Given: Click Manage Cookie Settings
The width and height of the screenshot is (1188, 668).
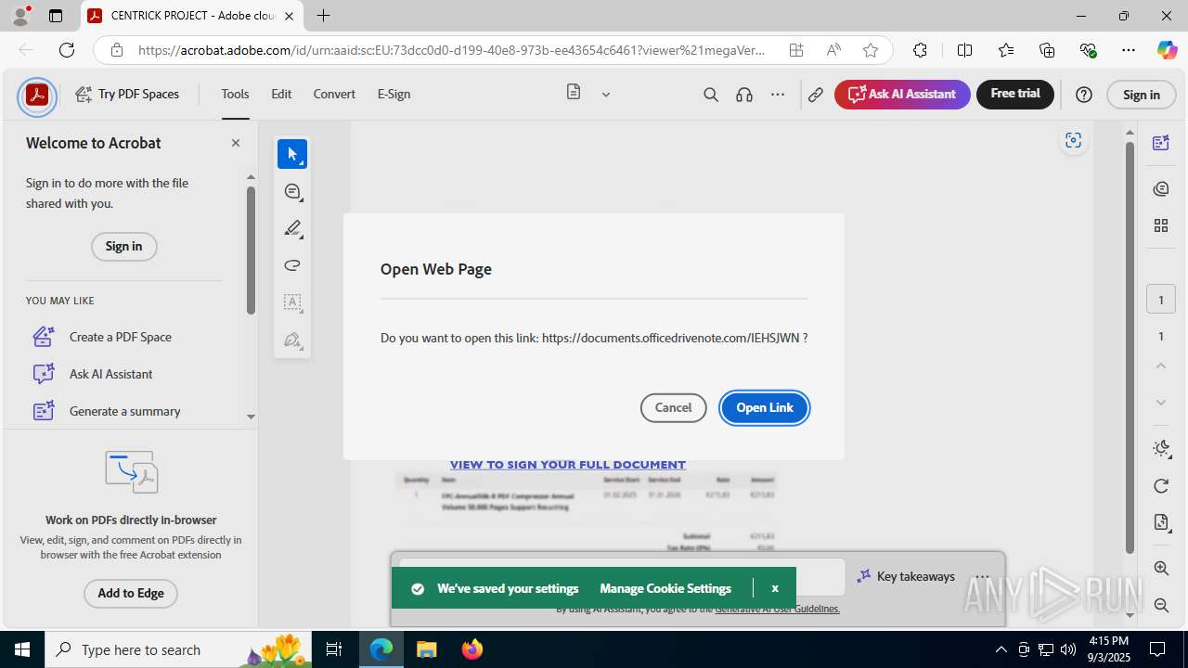Looking at the screenshot, I should 665,588.
